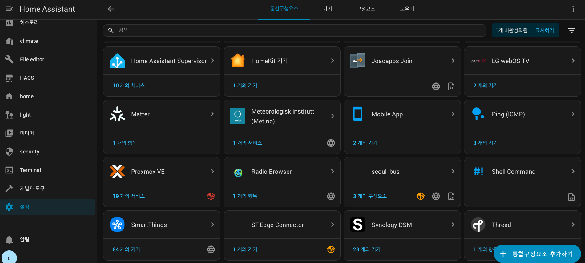Switch to the 기기 tab
585x263 pixels.
327,9
